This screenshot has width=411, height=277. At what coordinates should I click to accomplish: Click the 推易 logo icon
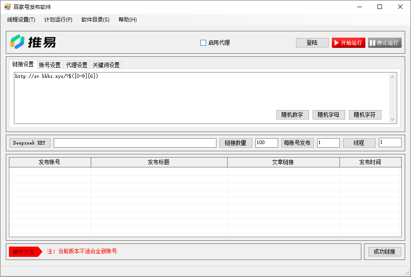click(18, 42)
